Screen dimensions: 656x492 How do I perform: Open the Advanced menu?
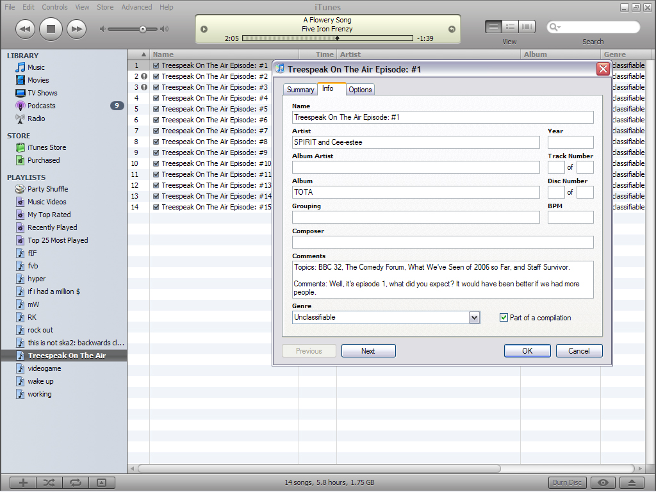pyautogui.click(x=137, y=7)
